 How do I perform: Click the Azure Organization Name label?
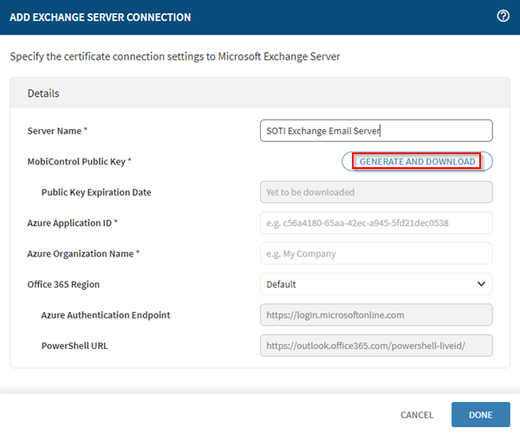point(82,254)
